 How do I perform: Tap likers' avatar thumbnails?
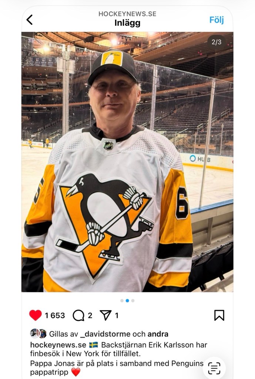38,334
